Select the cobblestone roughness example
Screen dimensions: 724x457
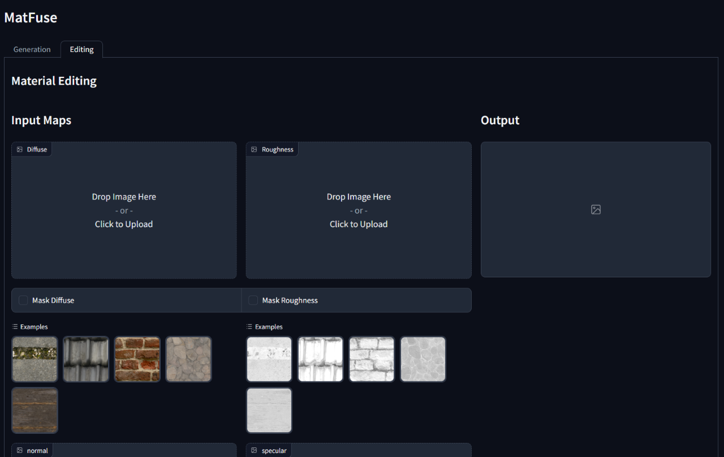point(423,359)
